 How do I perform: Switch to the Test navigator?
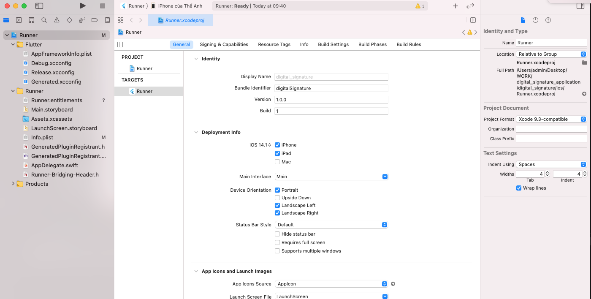(x=69, y=20)
